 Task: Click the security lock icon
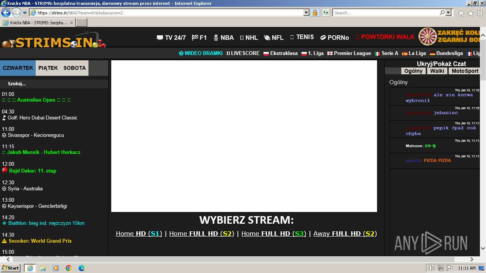click(315, 13)
